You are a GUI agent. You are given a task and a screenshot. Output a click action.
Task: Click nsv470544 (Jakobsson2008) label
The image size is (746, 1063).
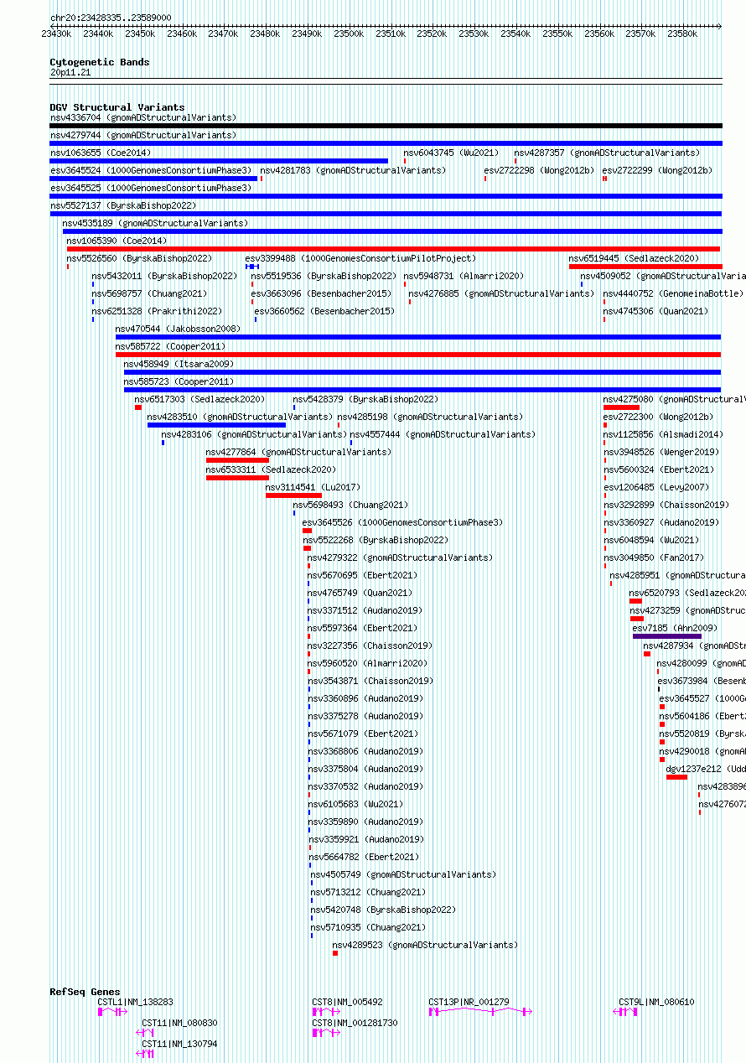click(178, 329)
